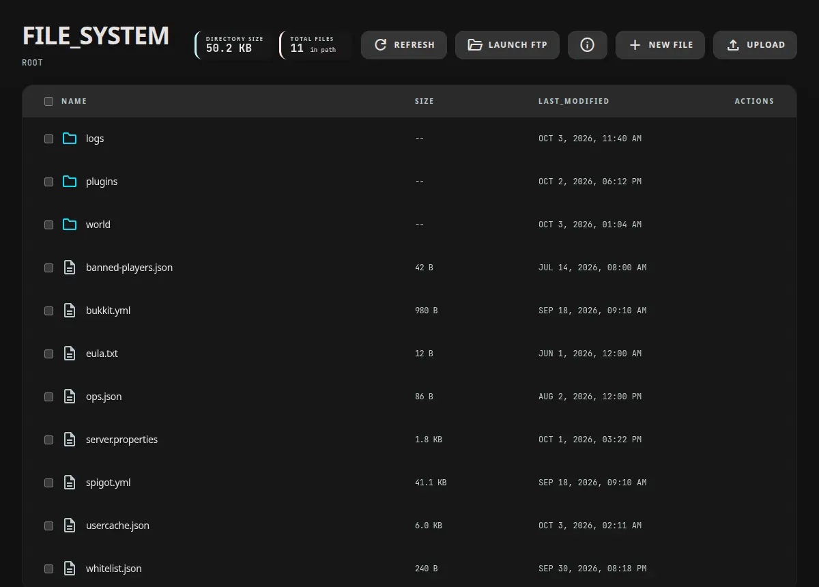Open the eula.txt file
Image resolution: width=819 pixels, height=587 pixels.
102,354
